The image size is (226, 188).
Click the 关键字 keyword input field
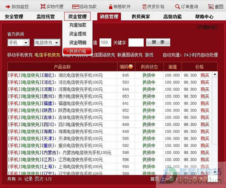tap(136, 42)
